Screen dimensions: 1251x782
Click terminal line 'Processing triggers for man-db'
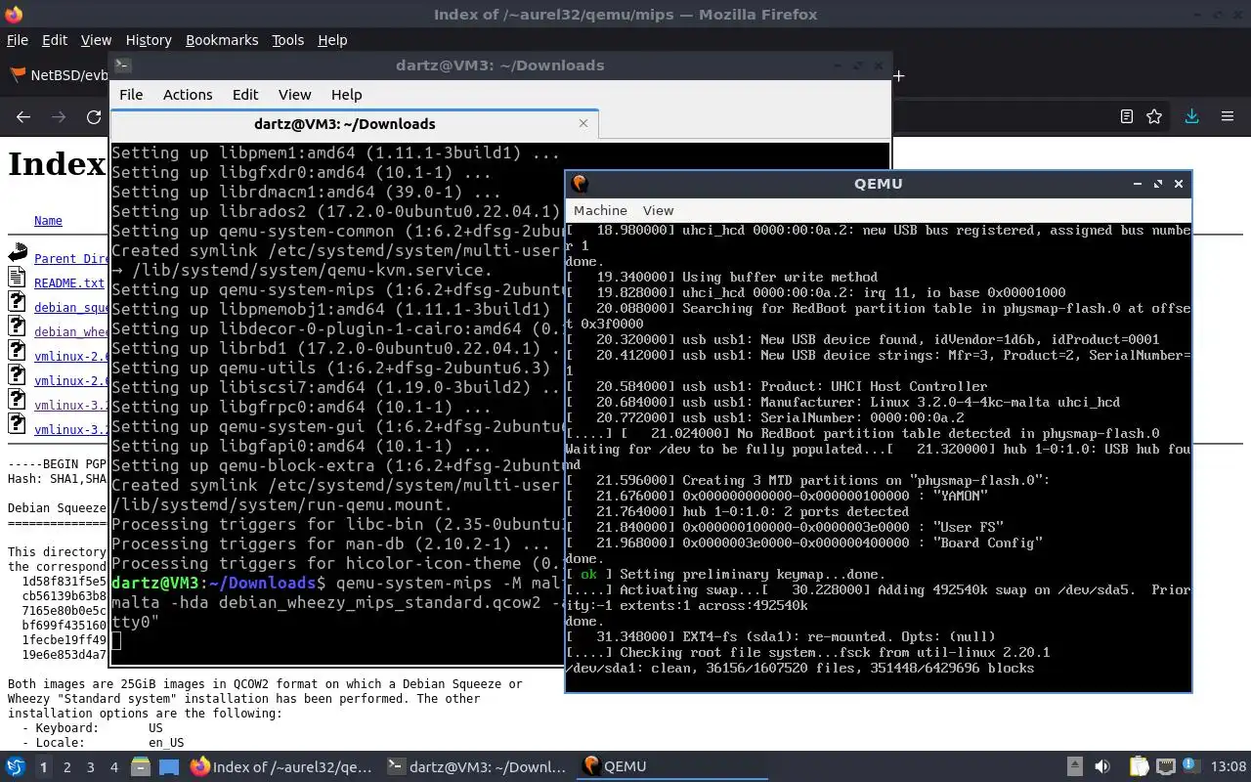330,543
